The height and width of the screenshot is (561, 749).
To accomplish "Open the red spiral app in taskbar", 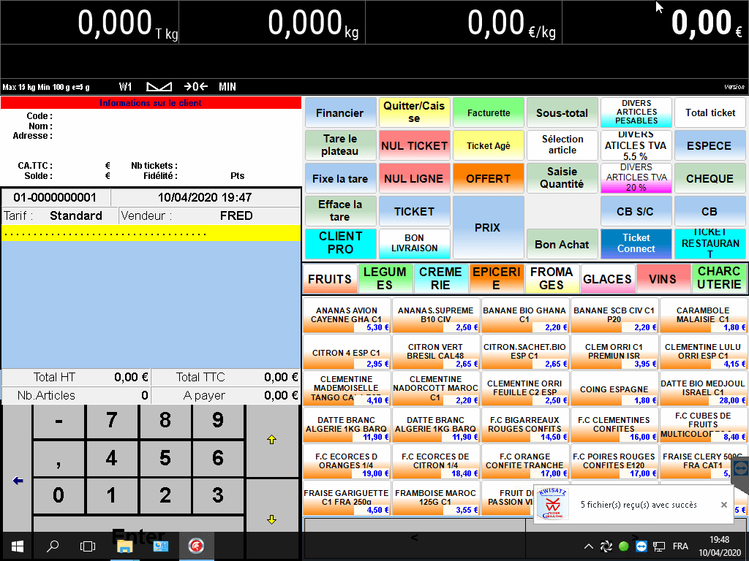I will coord(196,546).
